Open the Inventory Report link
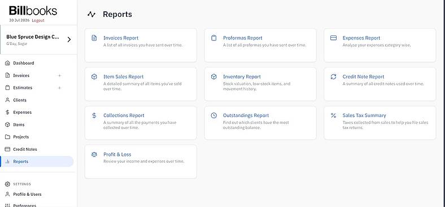Image resolution: width=445 pixels, height=207 pixels. (x=242, y=76)
